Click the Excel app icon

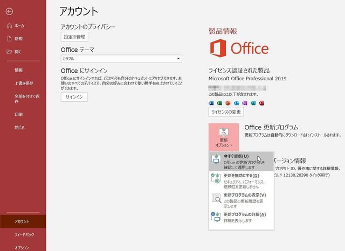219,103
